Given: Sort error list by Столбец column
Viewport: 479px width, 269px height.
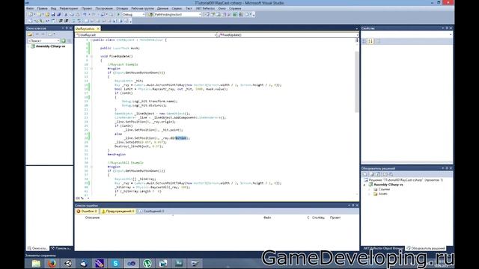Looking at the screenshot, I should (x=318, y=217).
